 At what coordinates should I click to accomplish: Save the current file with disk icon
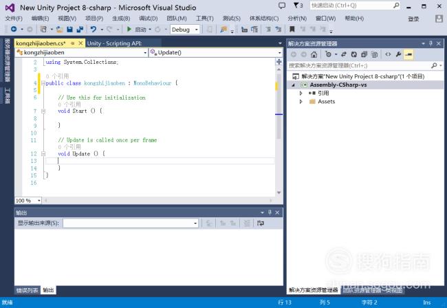click(x=69, y=29)
